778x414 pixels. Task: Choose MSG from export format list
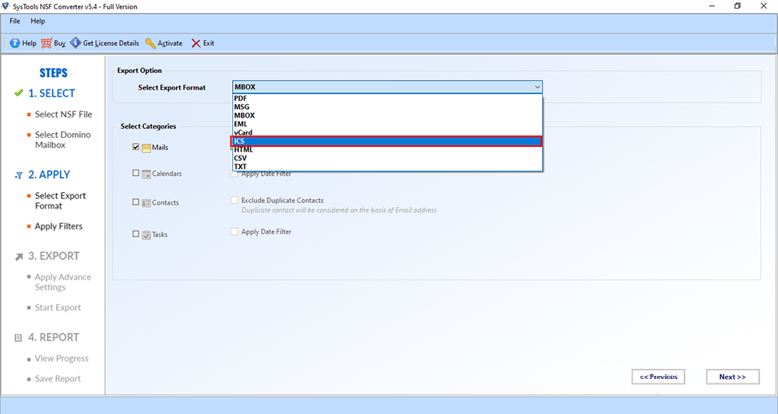coord(387,107)
